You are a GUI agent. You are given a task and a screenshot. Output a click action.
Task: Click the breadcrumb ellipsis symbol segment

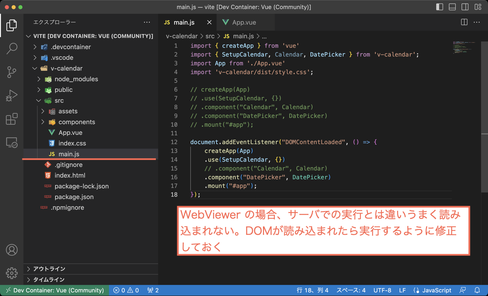click(264, 36)
